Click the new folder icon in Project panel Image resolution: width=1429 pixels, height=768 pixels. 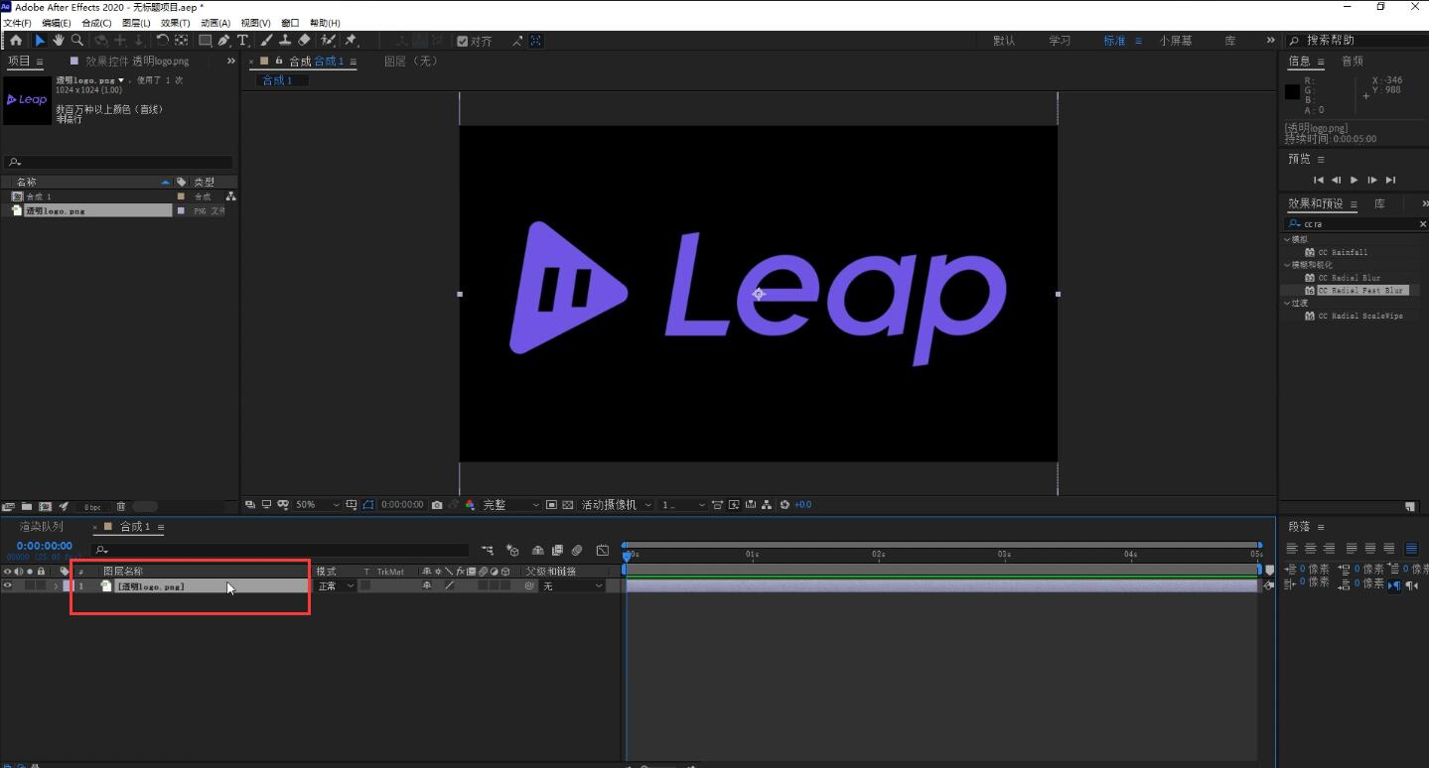pyautogui.click(x=27, y=507)
